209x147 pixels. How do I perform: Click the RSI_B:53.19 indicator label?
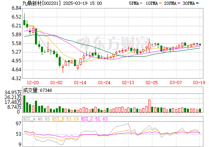tap(65, 119)
